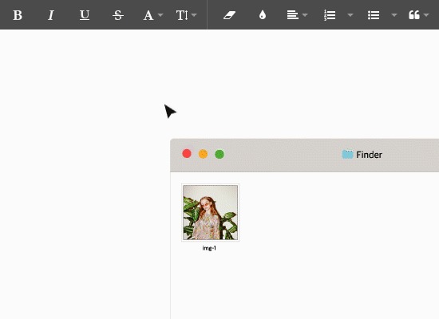Image resolution: width=439 pixels, height=319 pixels.
Task: Click the quote block icon
Action: 414,15
